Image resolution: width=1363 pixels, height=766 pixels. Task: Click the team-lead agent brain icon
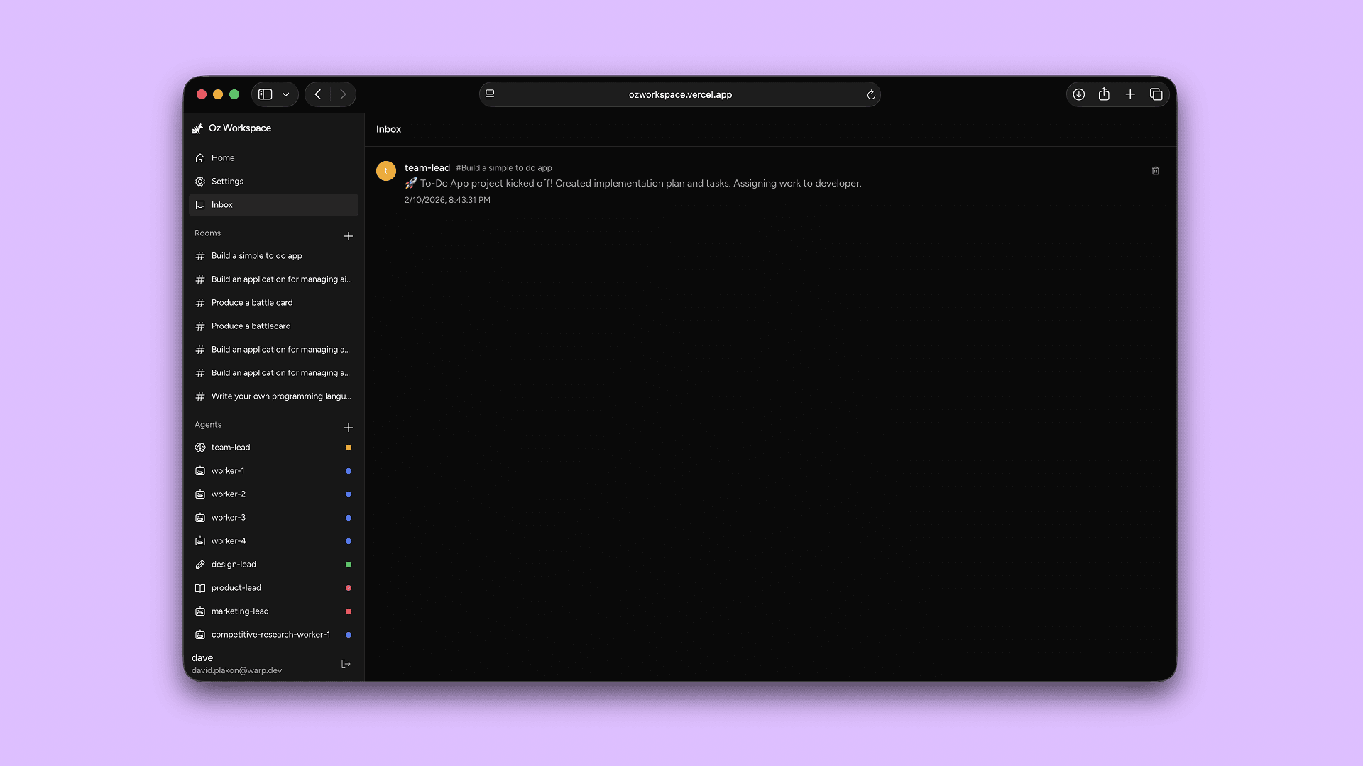coord(200,448)
